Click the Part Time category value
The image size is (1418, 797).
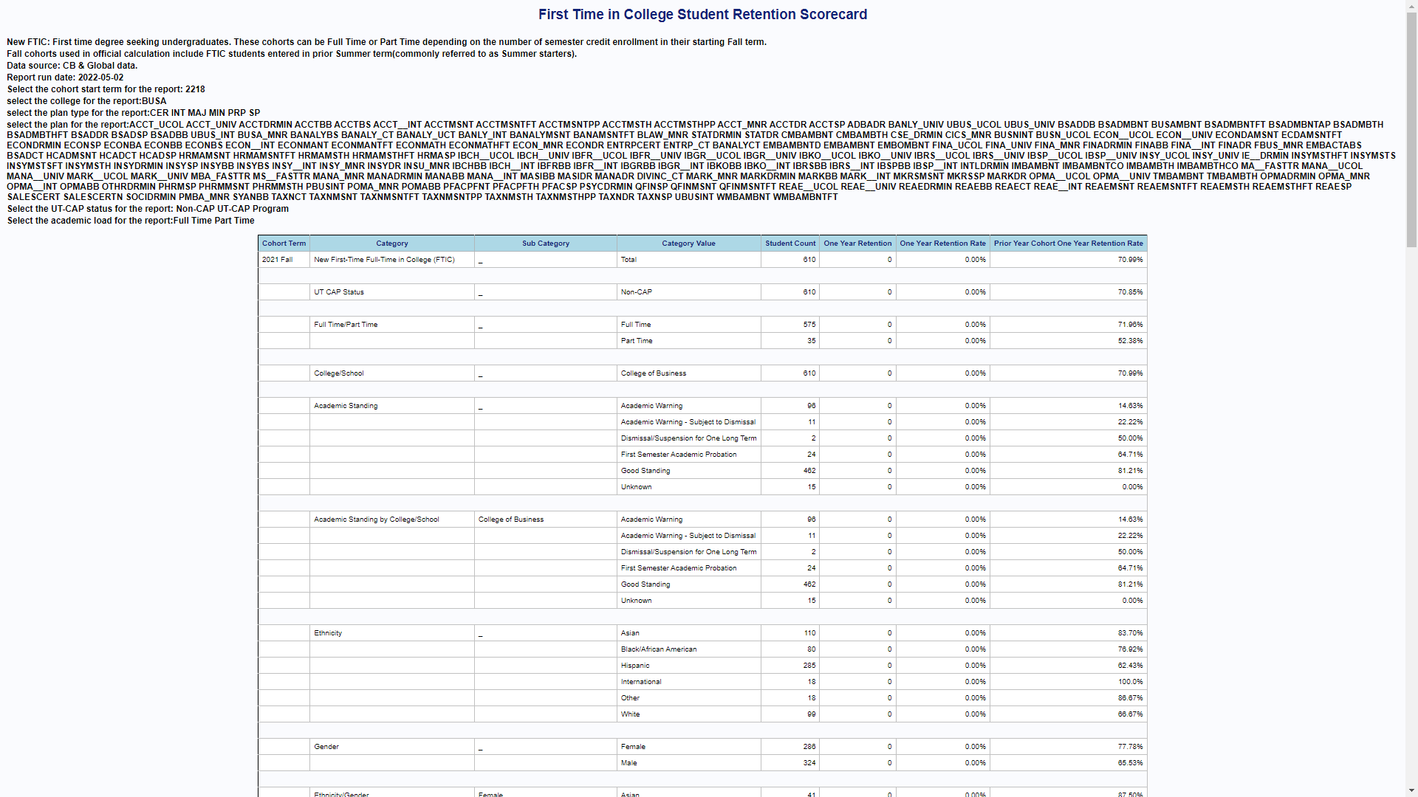(x=636, y=341)
